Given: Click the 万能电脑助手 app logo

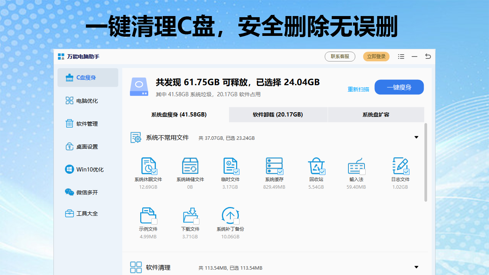Looking at the screenshot, I should [x=61, y=57].
